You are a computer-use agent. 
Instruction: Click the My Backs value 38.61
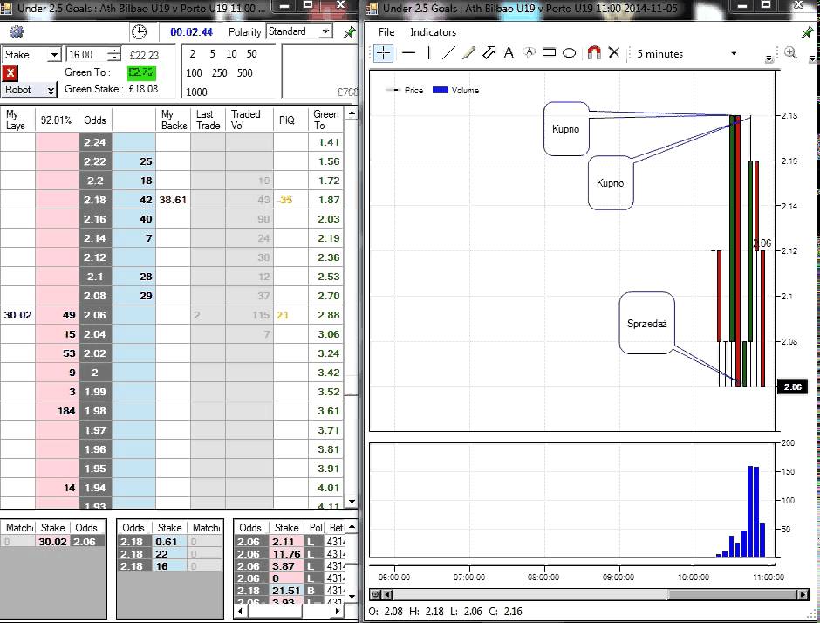pos(173,200)
